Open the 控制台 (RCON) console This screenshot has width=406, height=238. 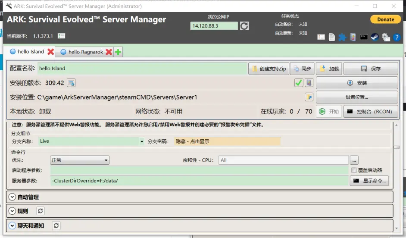click(371, 112)
